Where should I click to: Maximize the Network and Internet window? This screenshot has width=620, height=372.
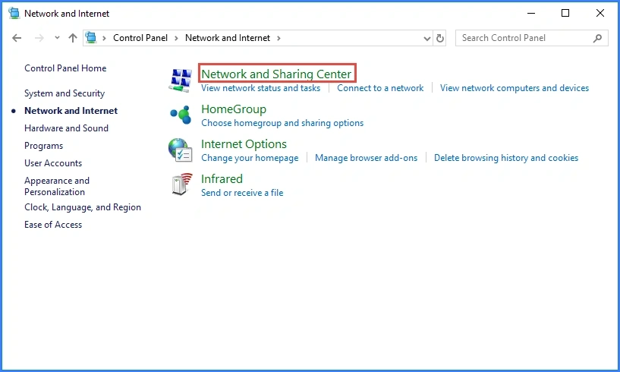[565, 13]
